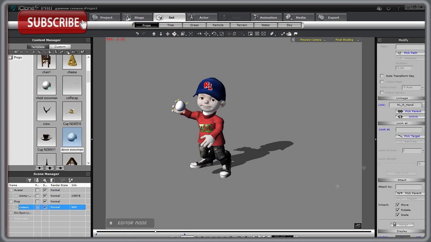
Task: Click Pick Parent button in Attach section
Action: click(x=410, y=193)
